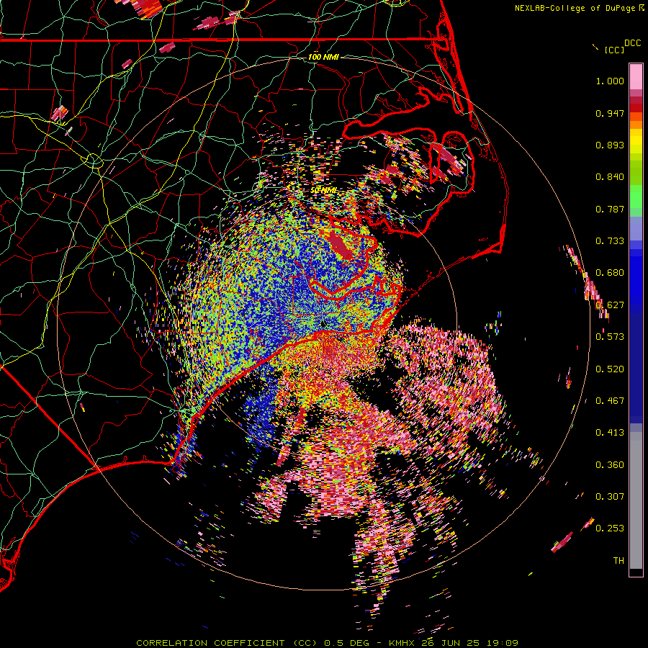Click the 0.413 value on the color scale
648x648 pixels.
coord(610,433)
